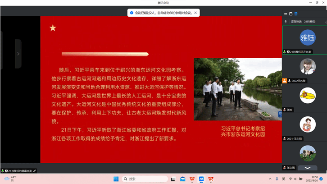Click the microphone icon beside 正在讲话
This screenshot has width=327, height=184.
tap(286, 21)
